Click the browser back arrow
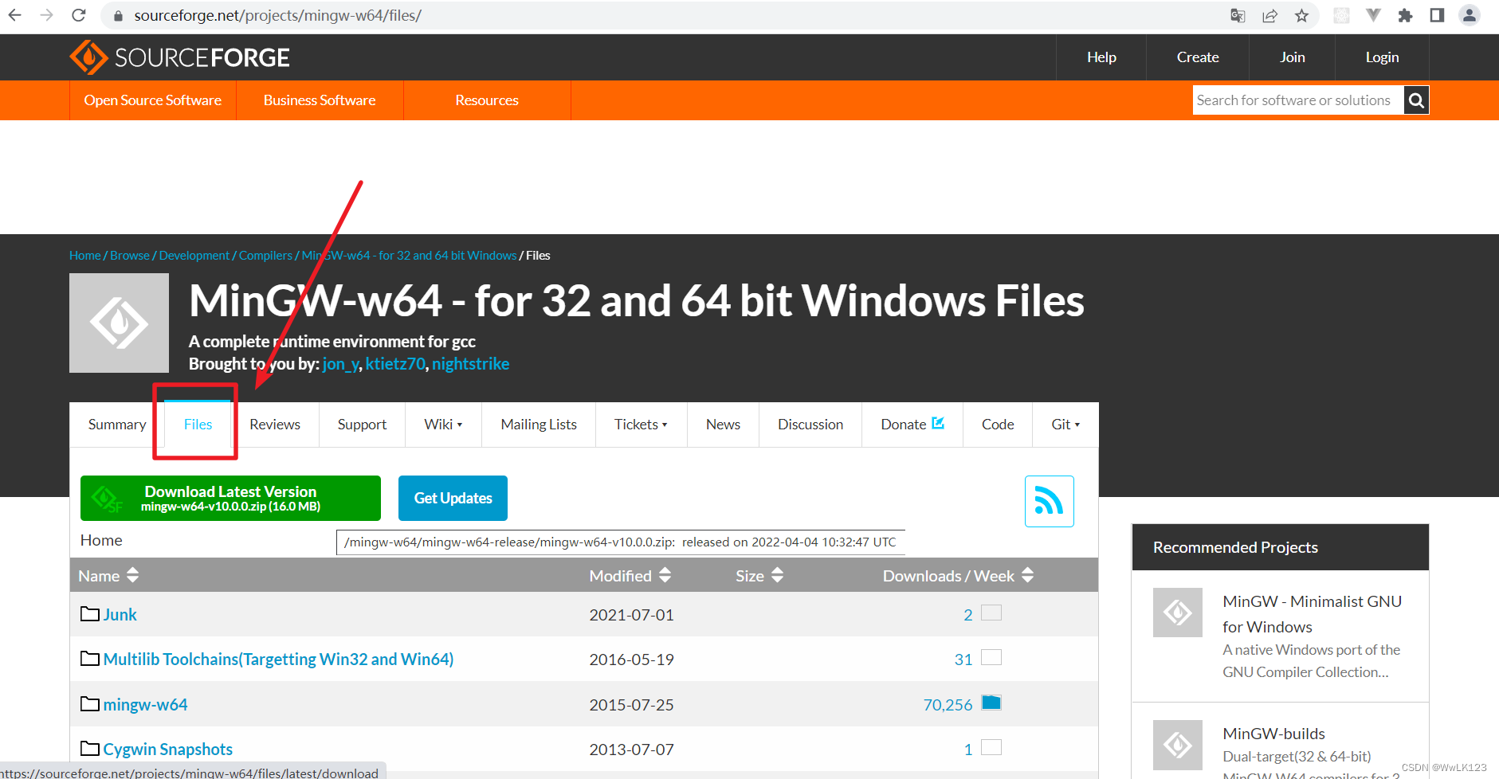1499x779 pixels. click(14, 15)
